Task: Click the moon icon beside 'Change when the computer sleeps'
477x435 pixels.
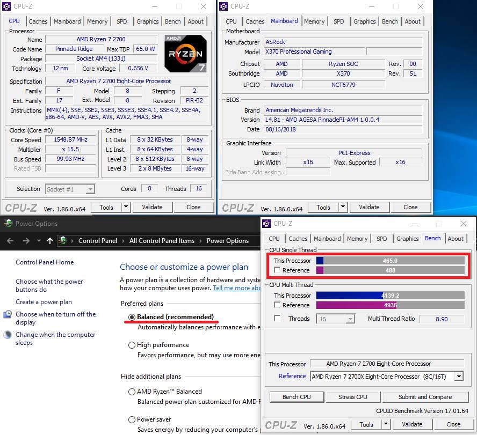Action: 8,335
